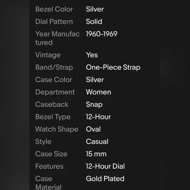Viewport: 190px width, 190px height.
Task: Select the 12-Hour bezel type value
Action: (98, 117)
